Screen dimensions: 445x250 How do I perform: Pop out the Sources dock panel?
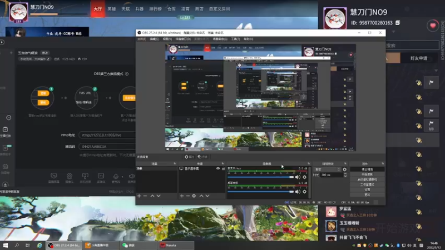[x=222, y=163]
